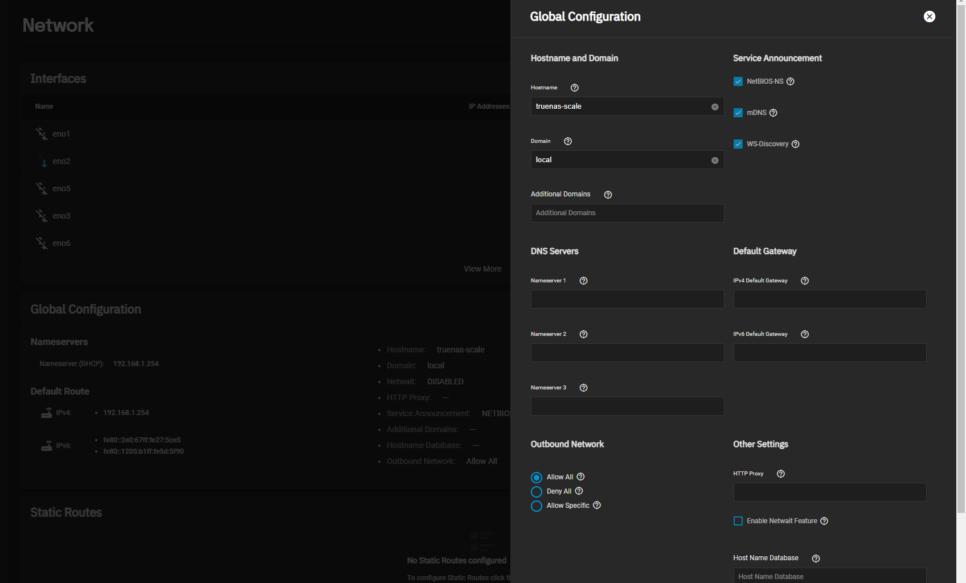Click IPv6 address fe80::1205:b1ff:fe5d:5f90

[144, 451]
